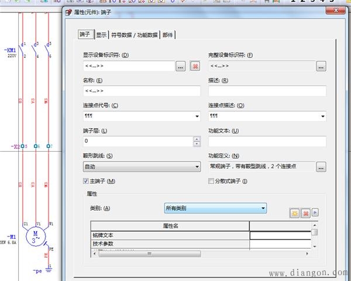Click the browse button for 显示设备标识符

click(181, 66)
